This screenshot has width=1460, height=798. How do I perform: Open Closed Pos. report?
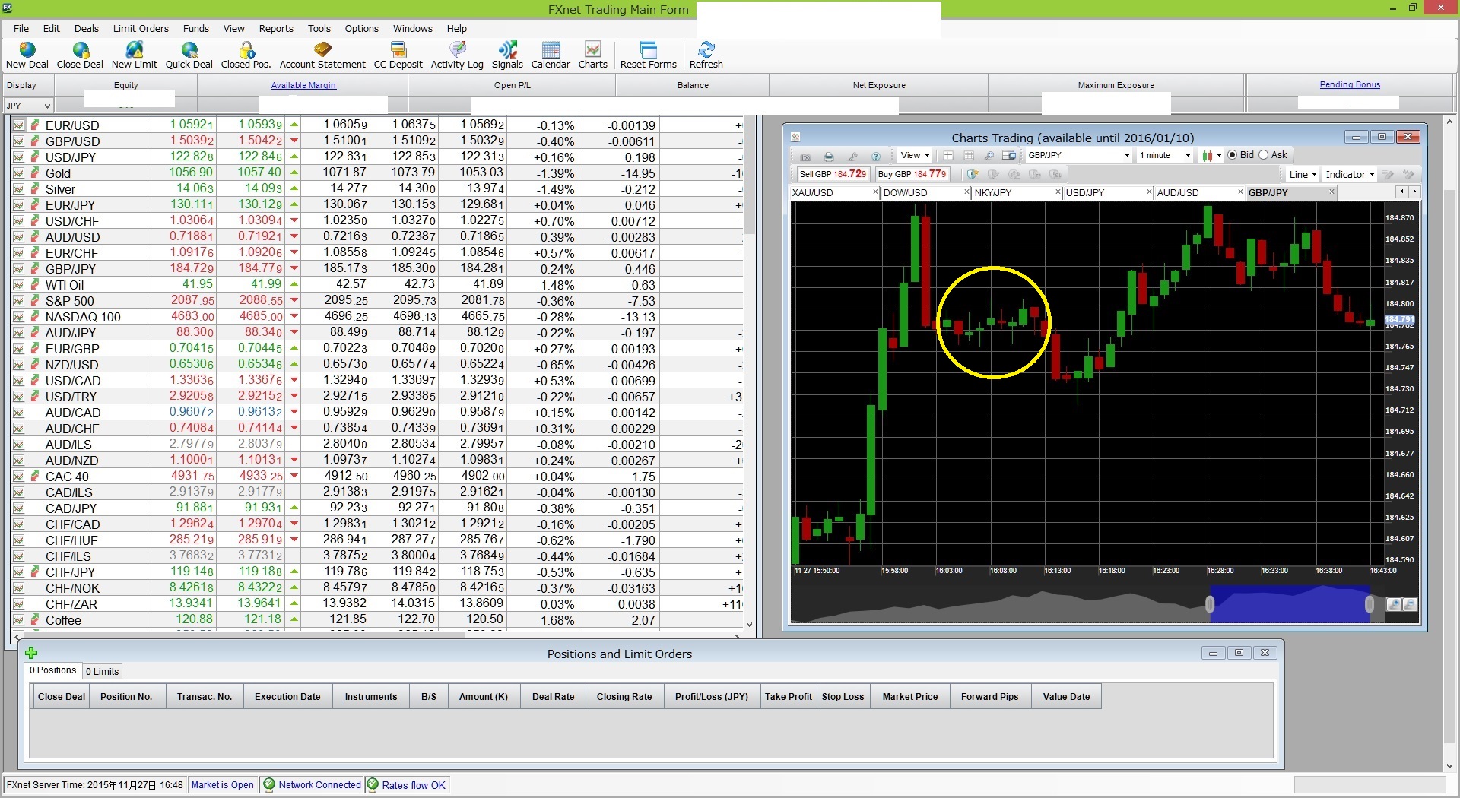pos(246,55)
